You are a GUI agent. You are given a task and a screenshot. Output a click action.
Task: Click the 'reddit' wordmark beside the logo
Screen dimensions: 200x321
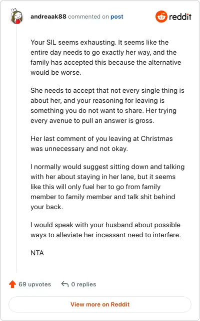click(x=180, y=17)
